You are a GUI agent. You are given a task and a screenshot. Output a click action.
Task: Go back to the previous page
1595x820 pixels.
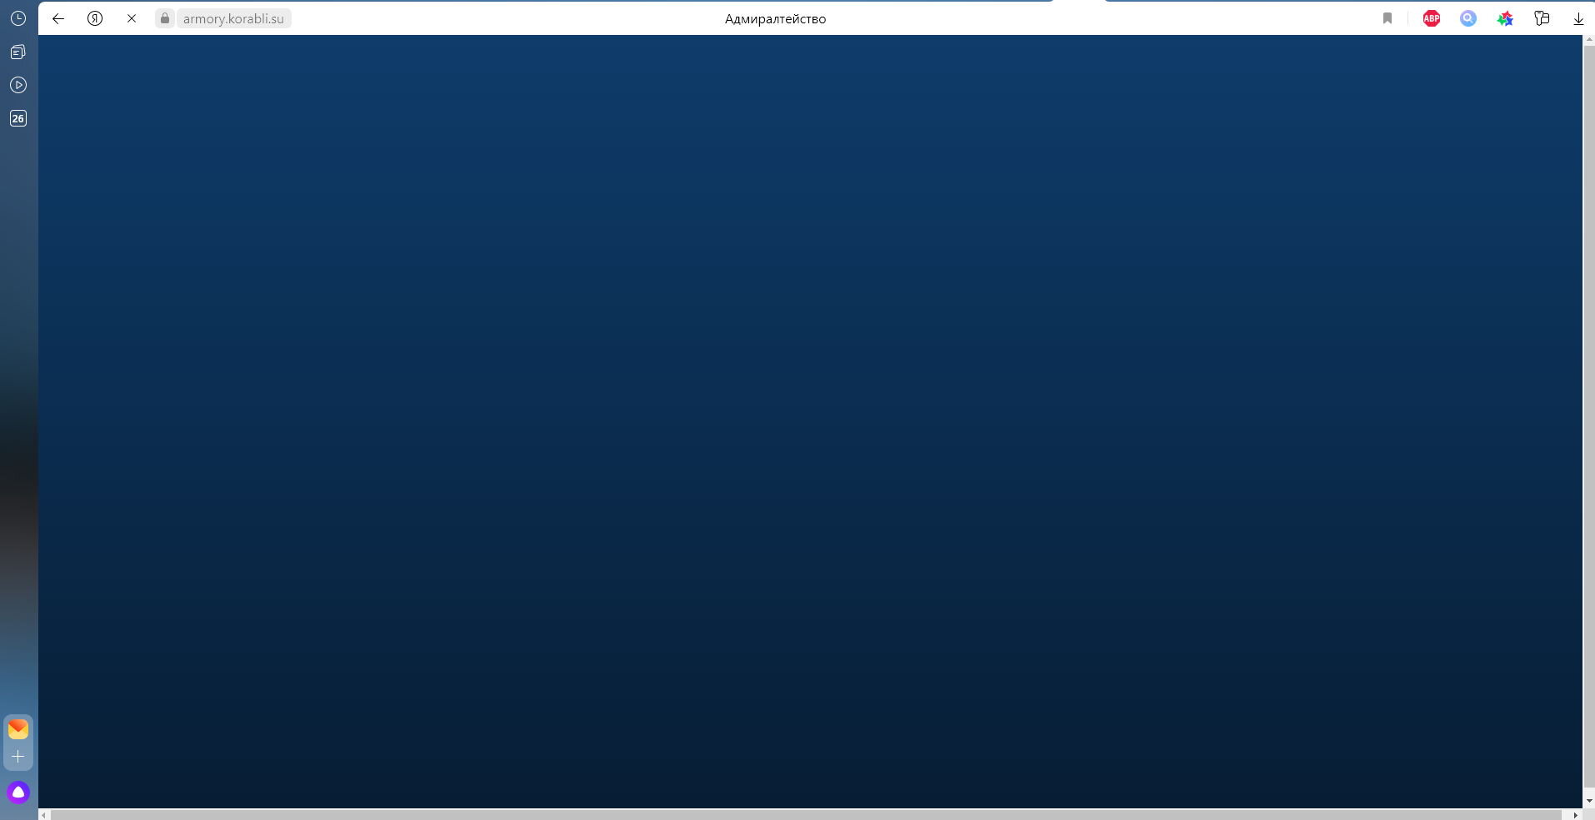pyautogui.click(x=58, y=18)
